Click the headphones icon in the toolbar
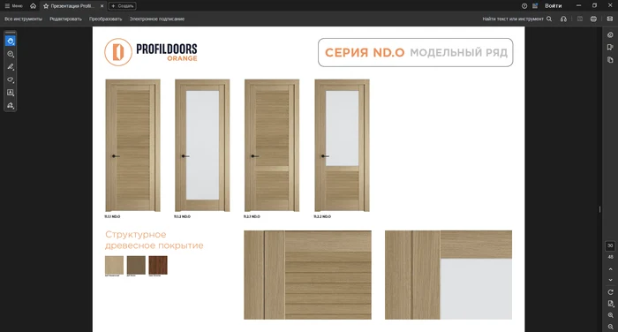The width and height of the screenshot is (618, 332). [x=563, y=19]
